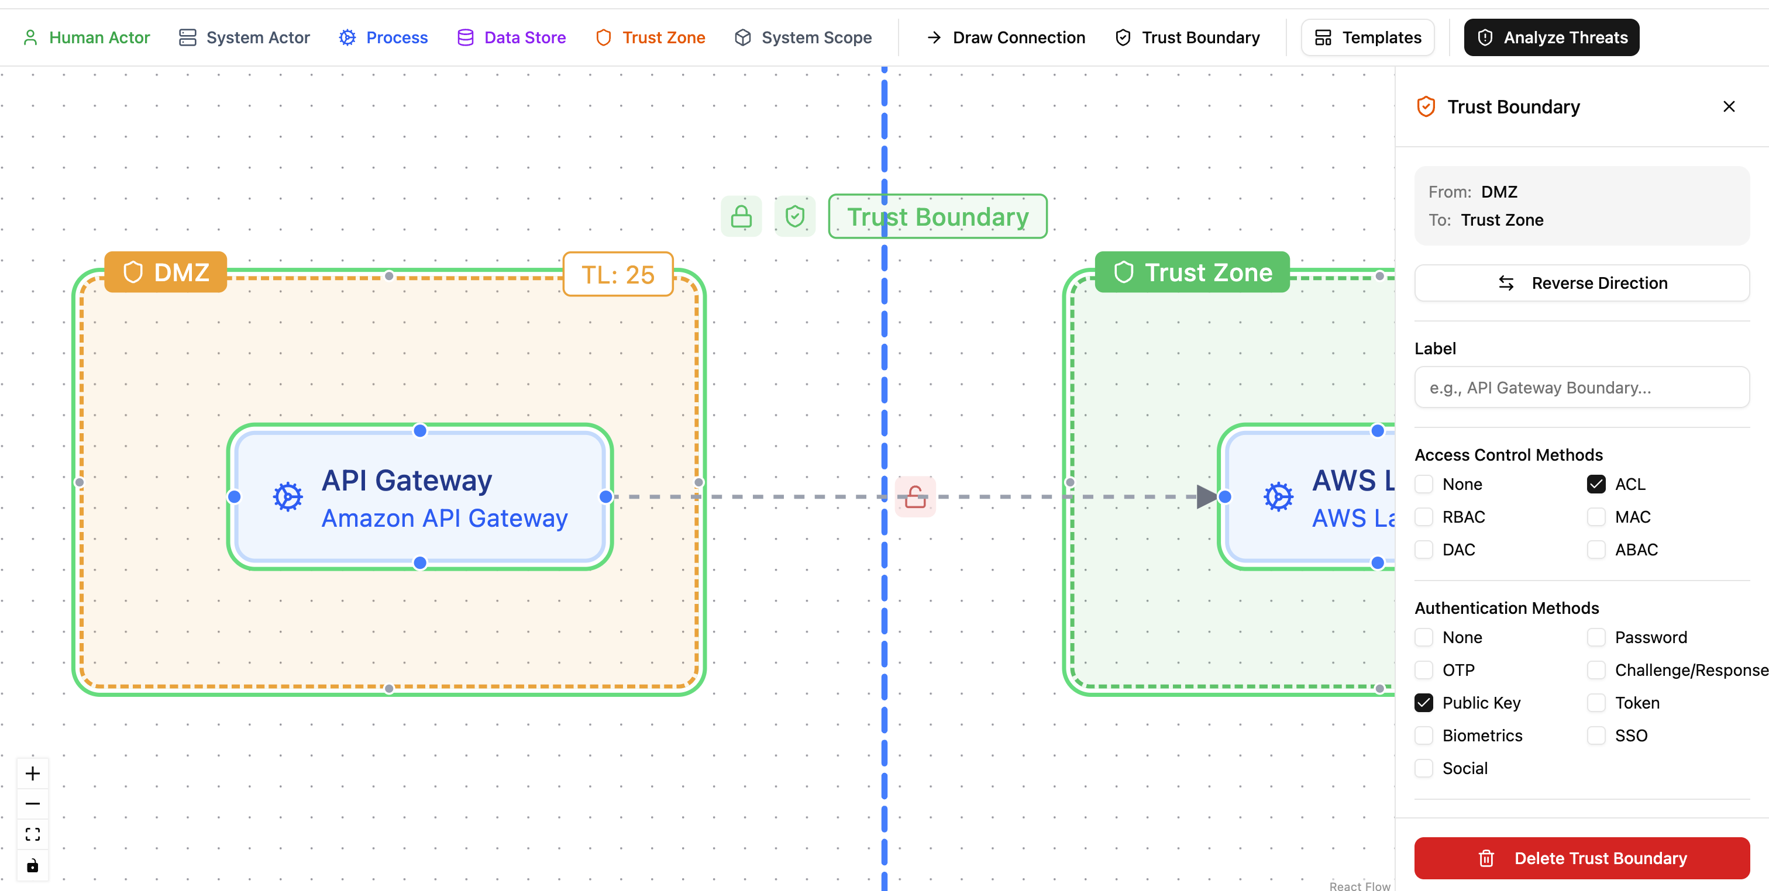
Task: Zoom out on the canvas
Action: tap(32, 804)
